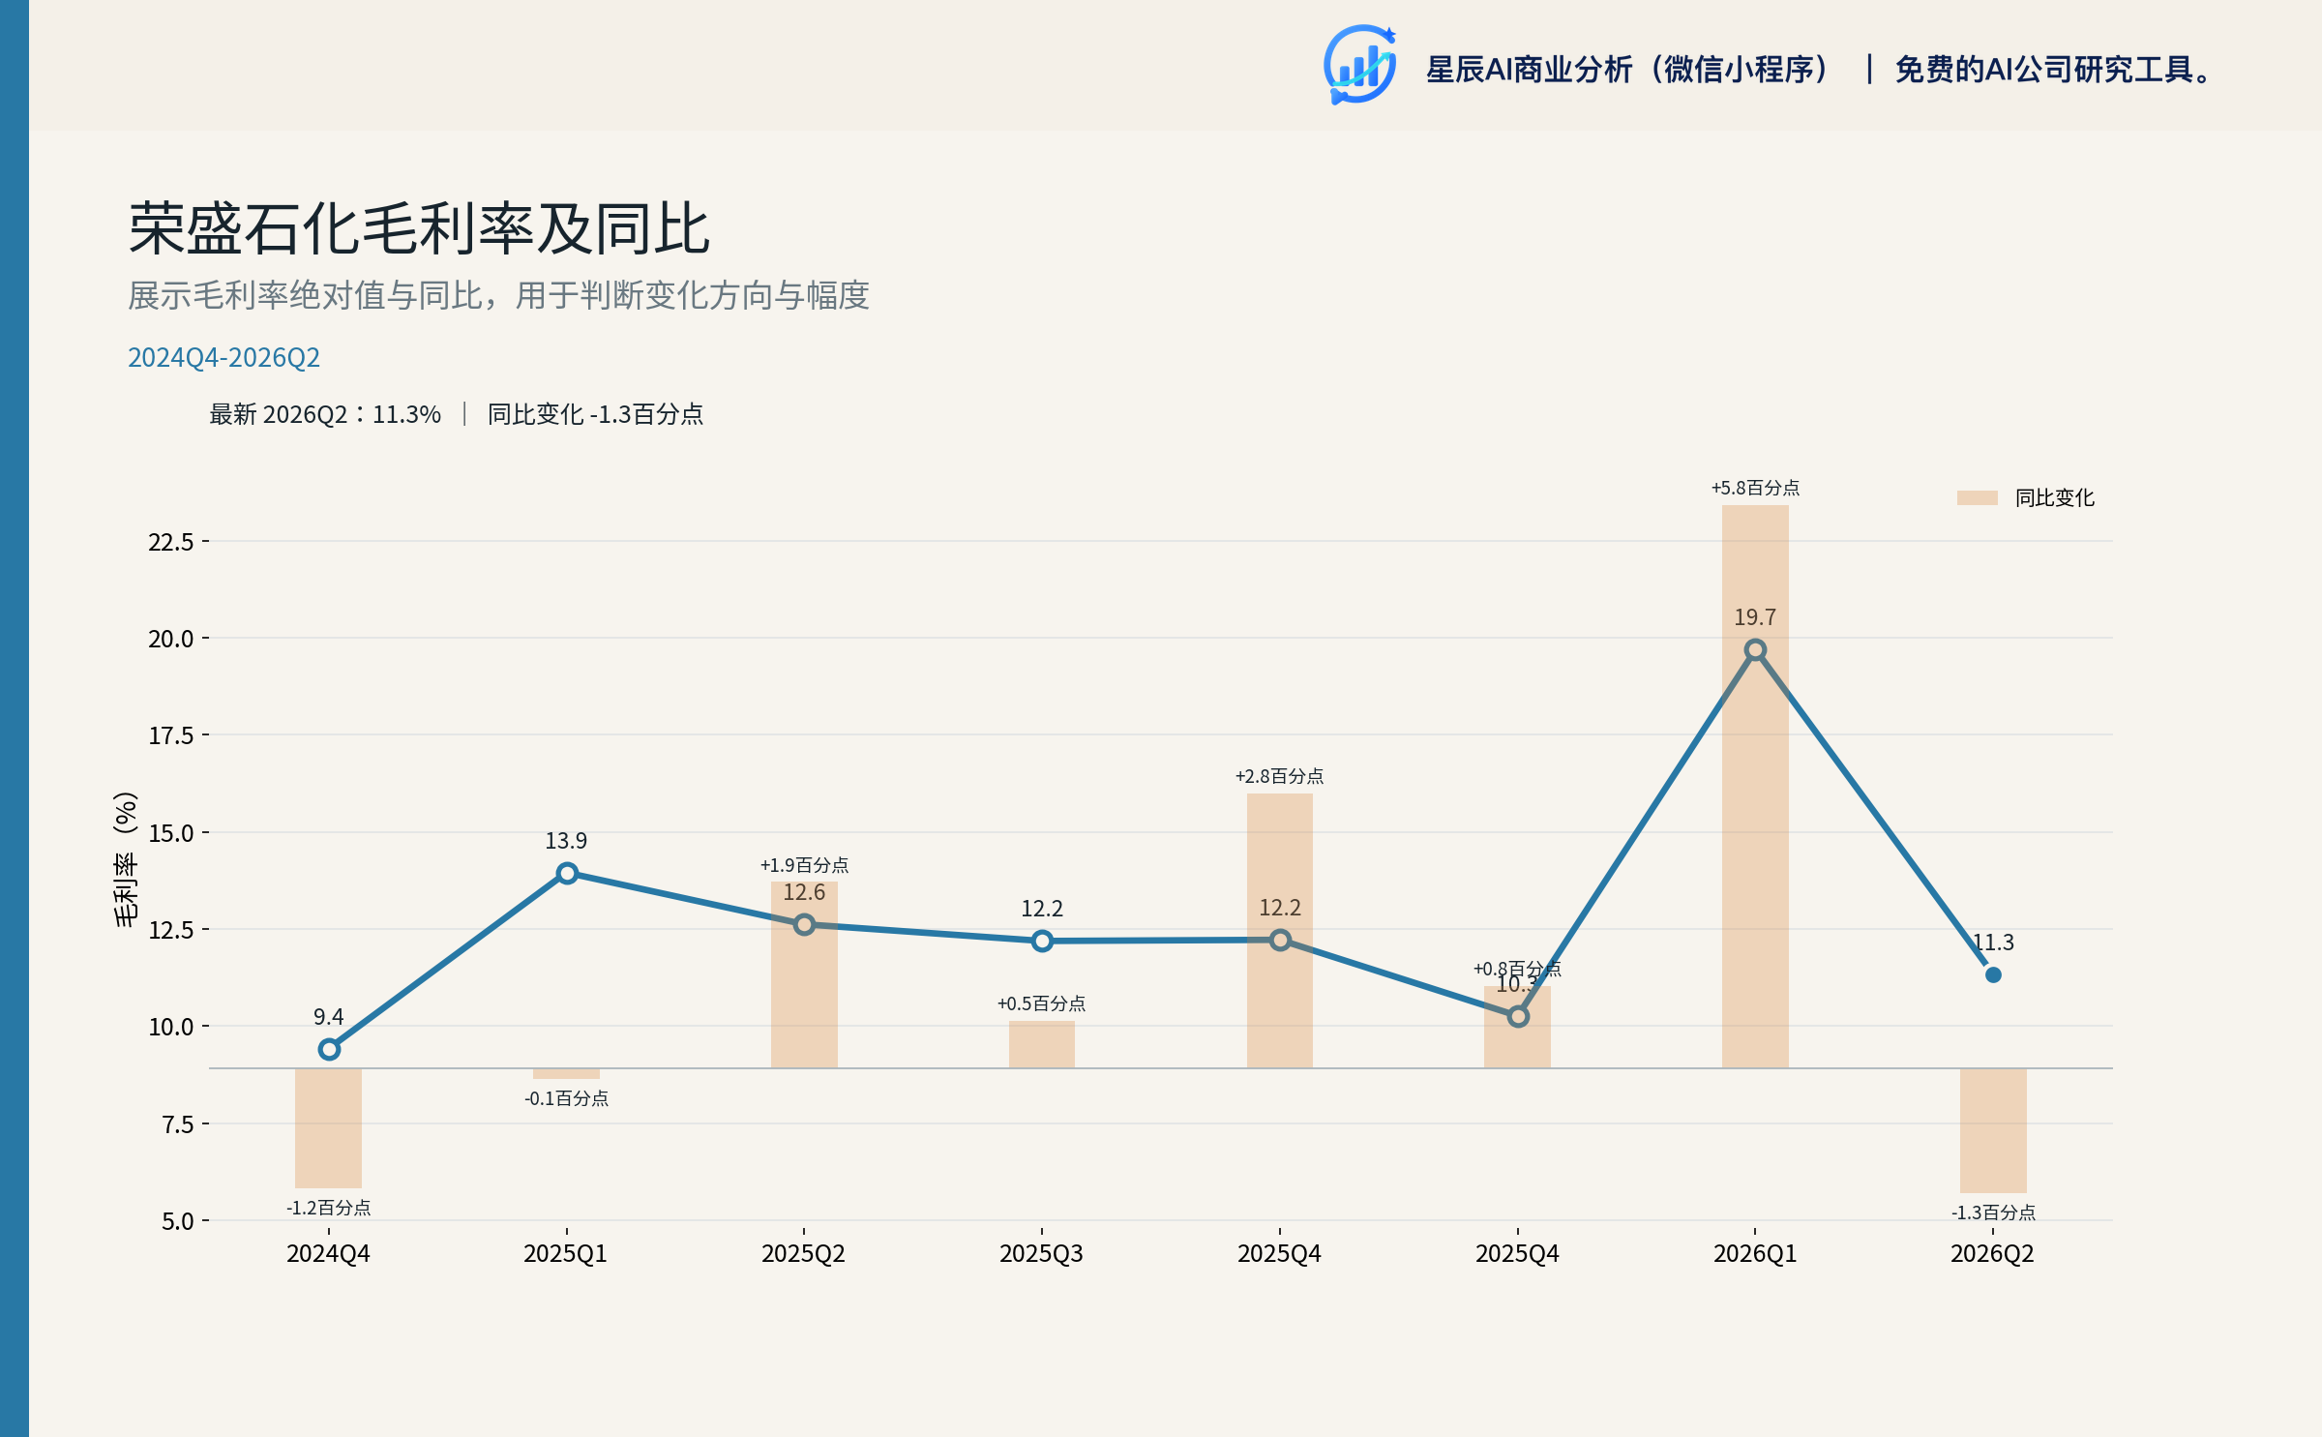Click the +2.8百分点 bar label
This screenshot has height=1437, width=2322.
(1279, 776)
